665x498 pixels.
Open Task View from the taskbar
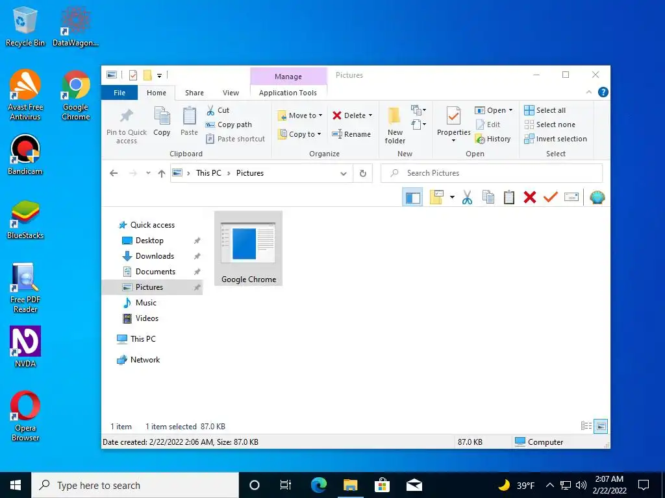(286, 485)
